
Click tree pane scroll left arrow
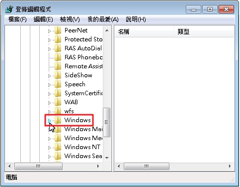(x=9, y=166)
